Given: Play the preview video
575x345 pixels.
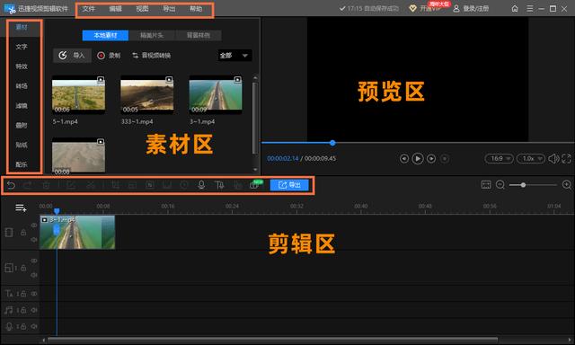Looking at the screenshot, I should click(x=418, y=159).
